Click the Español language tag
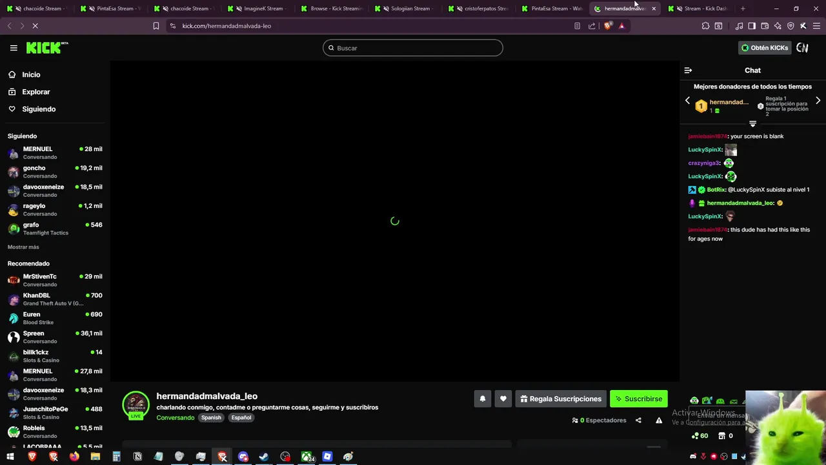Screen dimensions: 826x465 point(241,418)
